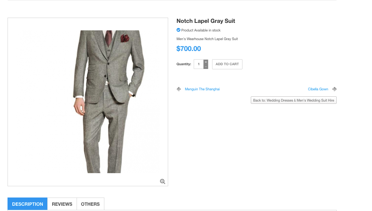Click the $700.00 price text

coord(188,49)
